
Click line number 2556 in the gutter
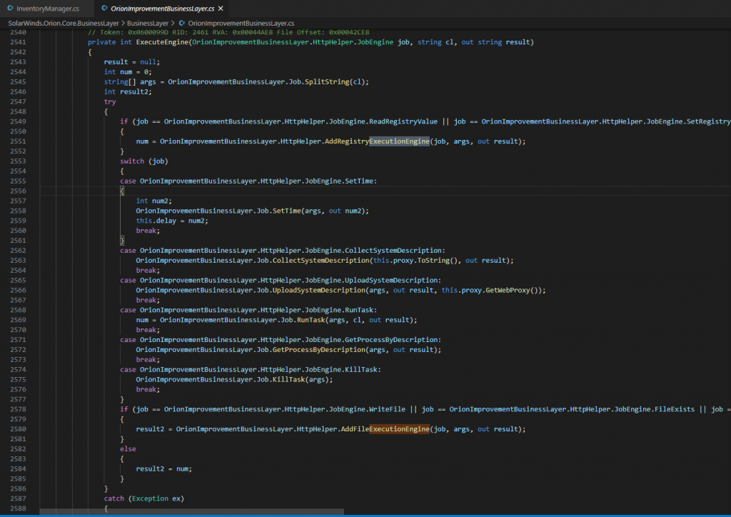pos(18,191)
